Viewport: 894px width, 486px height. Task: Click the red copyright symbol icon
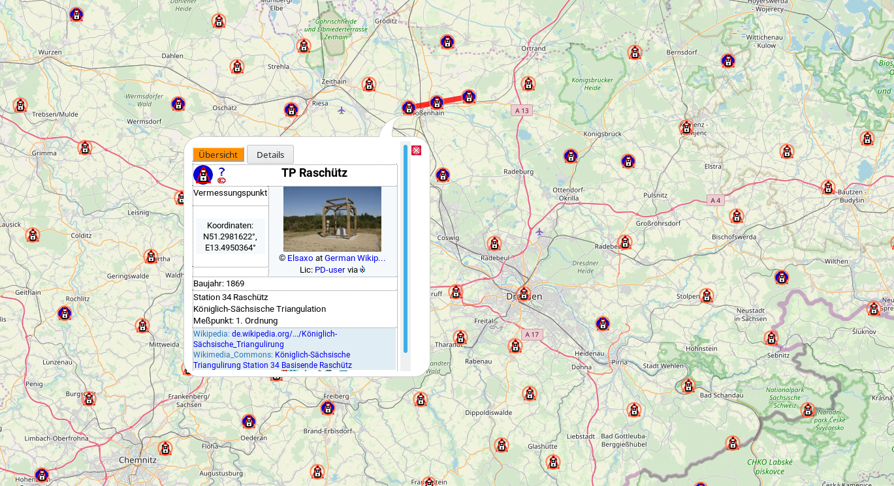click(x=221, y=181)
